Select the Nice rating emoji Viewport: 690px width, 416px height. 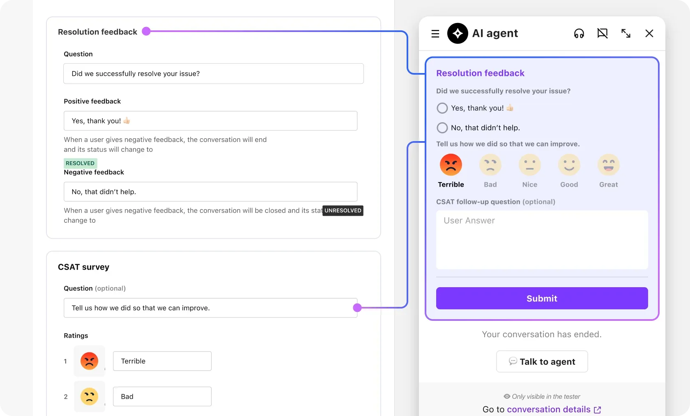click(x=529, y=166)
